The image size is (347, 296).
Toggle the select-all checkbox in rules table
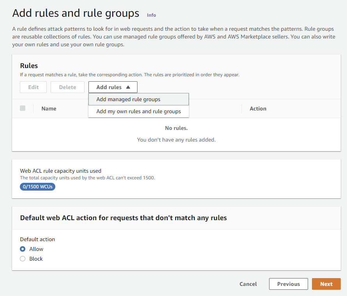pos(23,109)
